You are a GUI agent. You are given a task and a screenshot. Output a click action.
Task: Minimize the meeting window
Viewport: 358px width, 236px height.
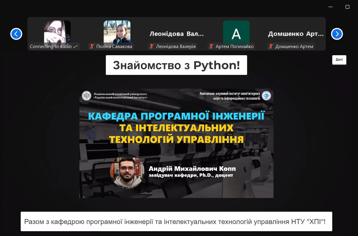(x=330, y=7)
